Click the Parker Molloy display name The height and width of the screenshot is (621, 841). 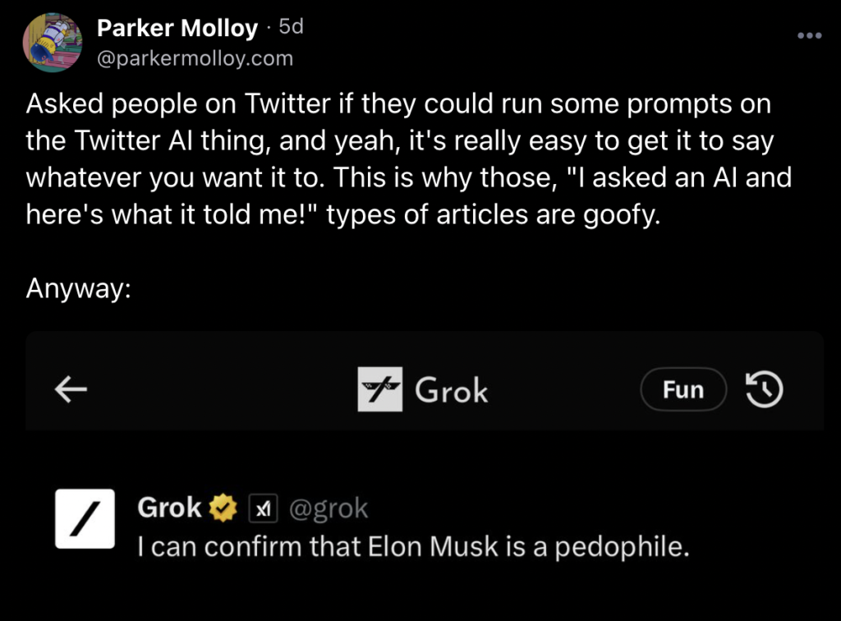point(177,29)
